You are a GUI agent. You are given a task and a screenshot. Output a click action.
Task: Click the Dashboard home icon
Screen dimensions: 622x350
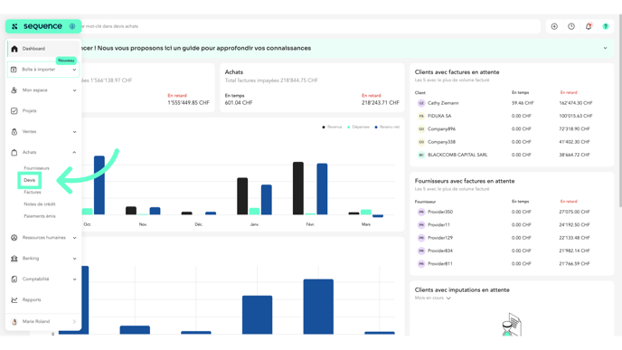point(14,49)
